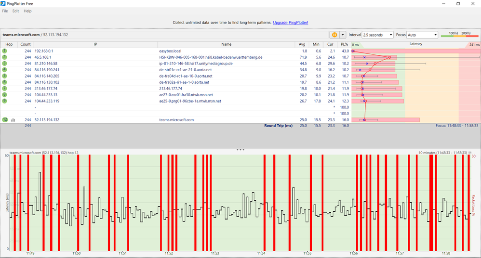Click the hop 2 green circle icon
Image resolution: width=481 pixels, height=258 pixels.
[5, 57]
